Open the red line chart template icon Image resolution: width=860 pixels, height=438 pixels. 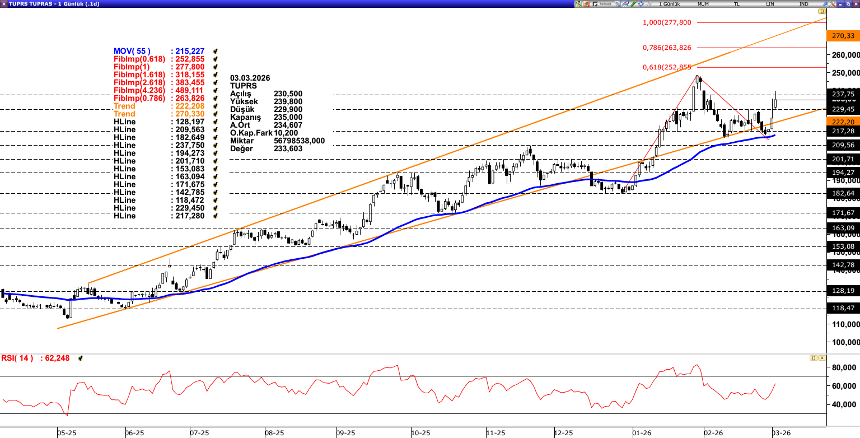(625, 4)
